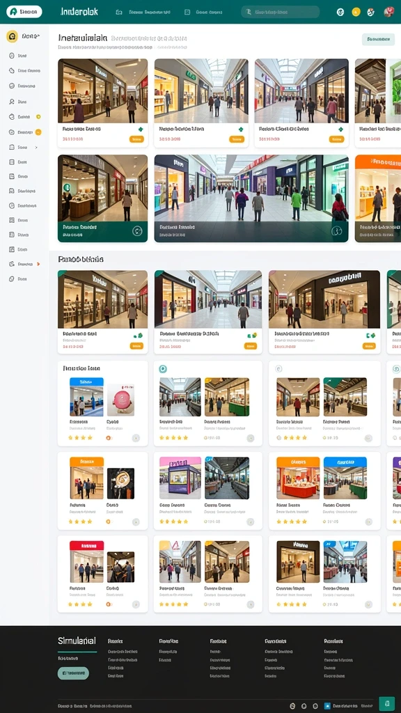This screenshot has height=713, width=401.
Task: Open the sidebar item with small yellow badge
Action: click(x=24, y=117)
